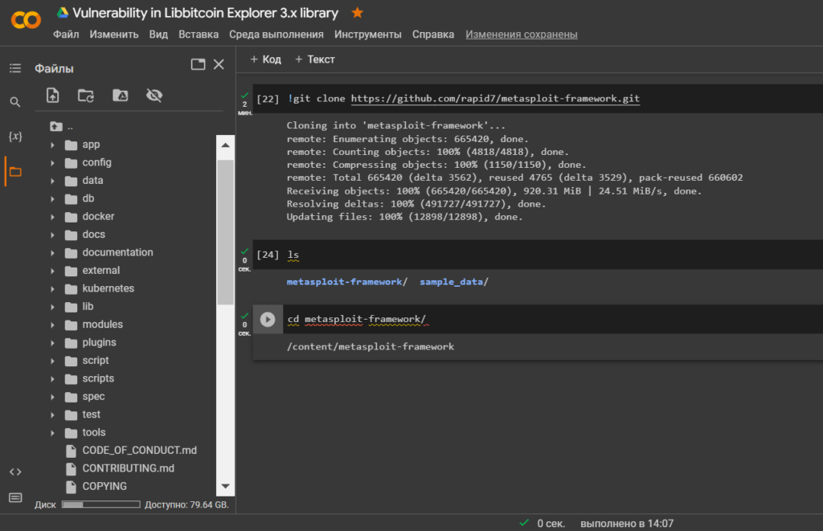Click the COPYING file icon
823x531 pixels.
coord(71,487)
